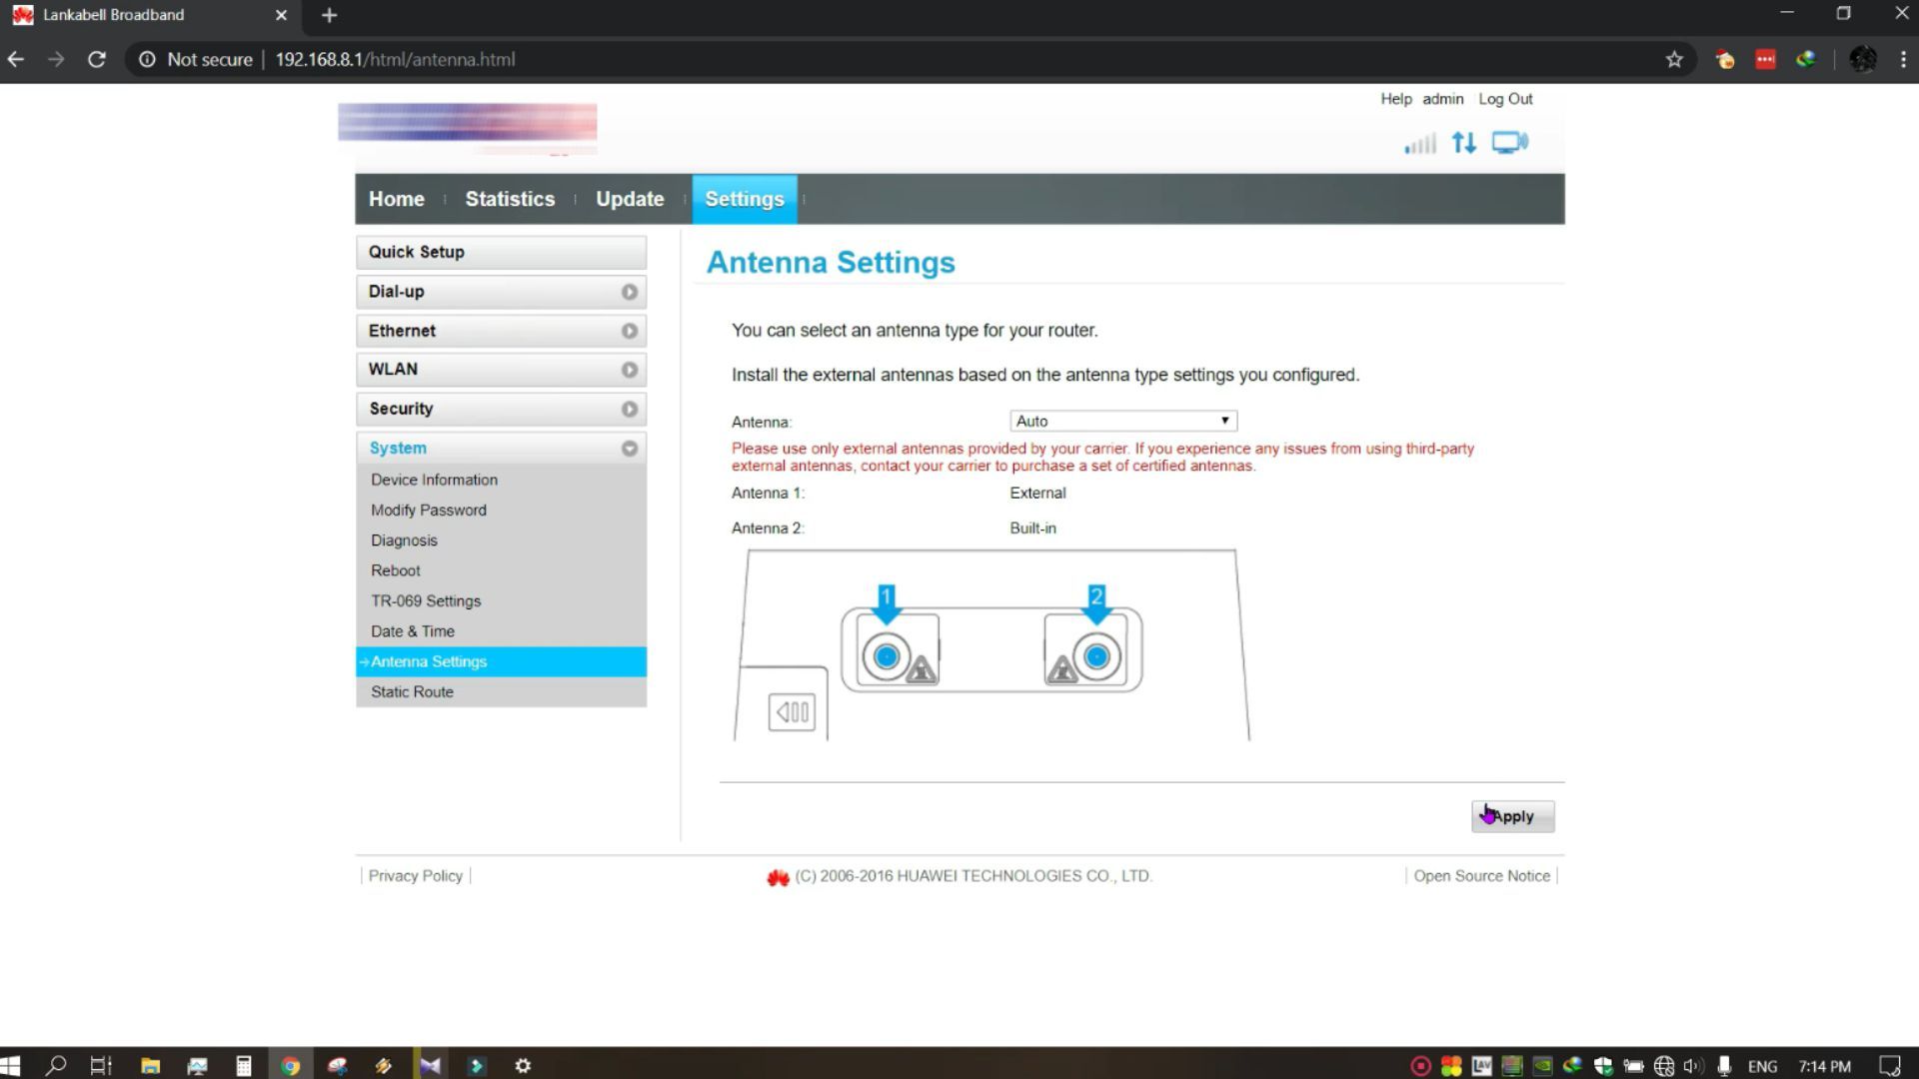Click the upload/download arrows icon

coord(1463,143)
